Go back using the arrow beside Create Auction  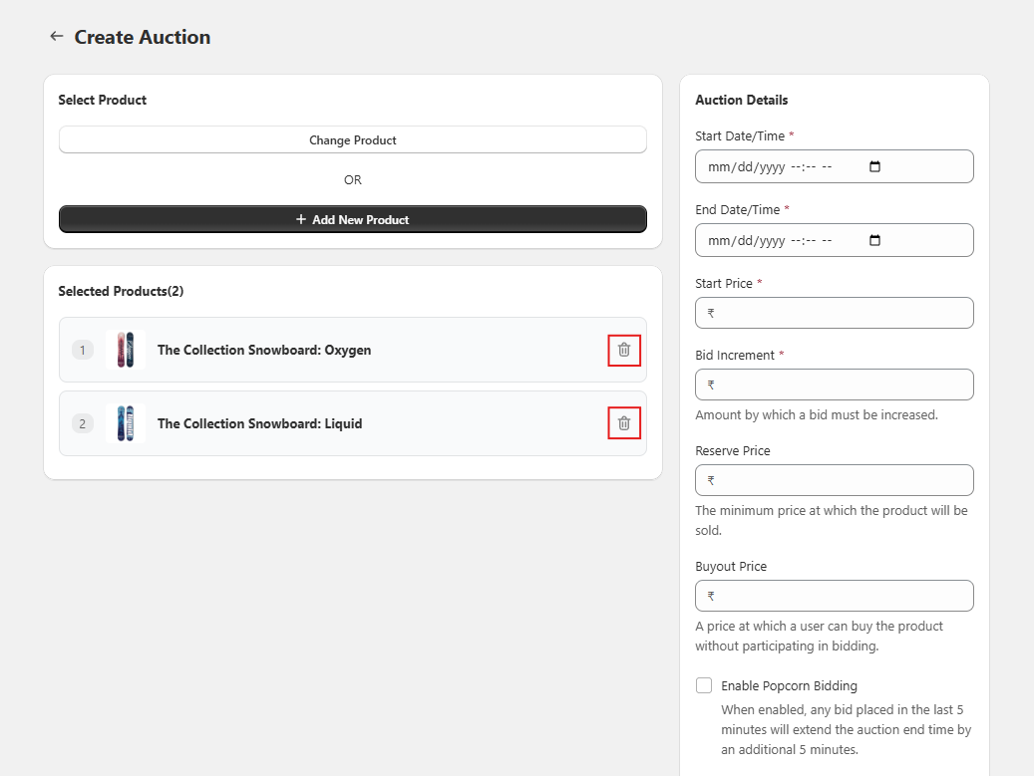(56, 37)
